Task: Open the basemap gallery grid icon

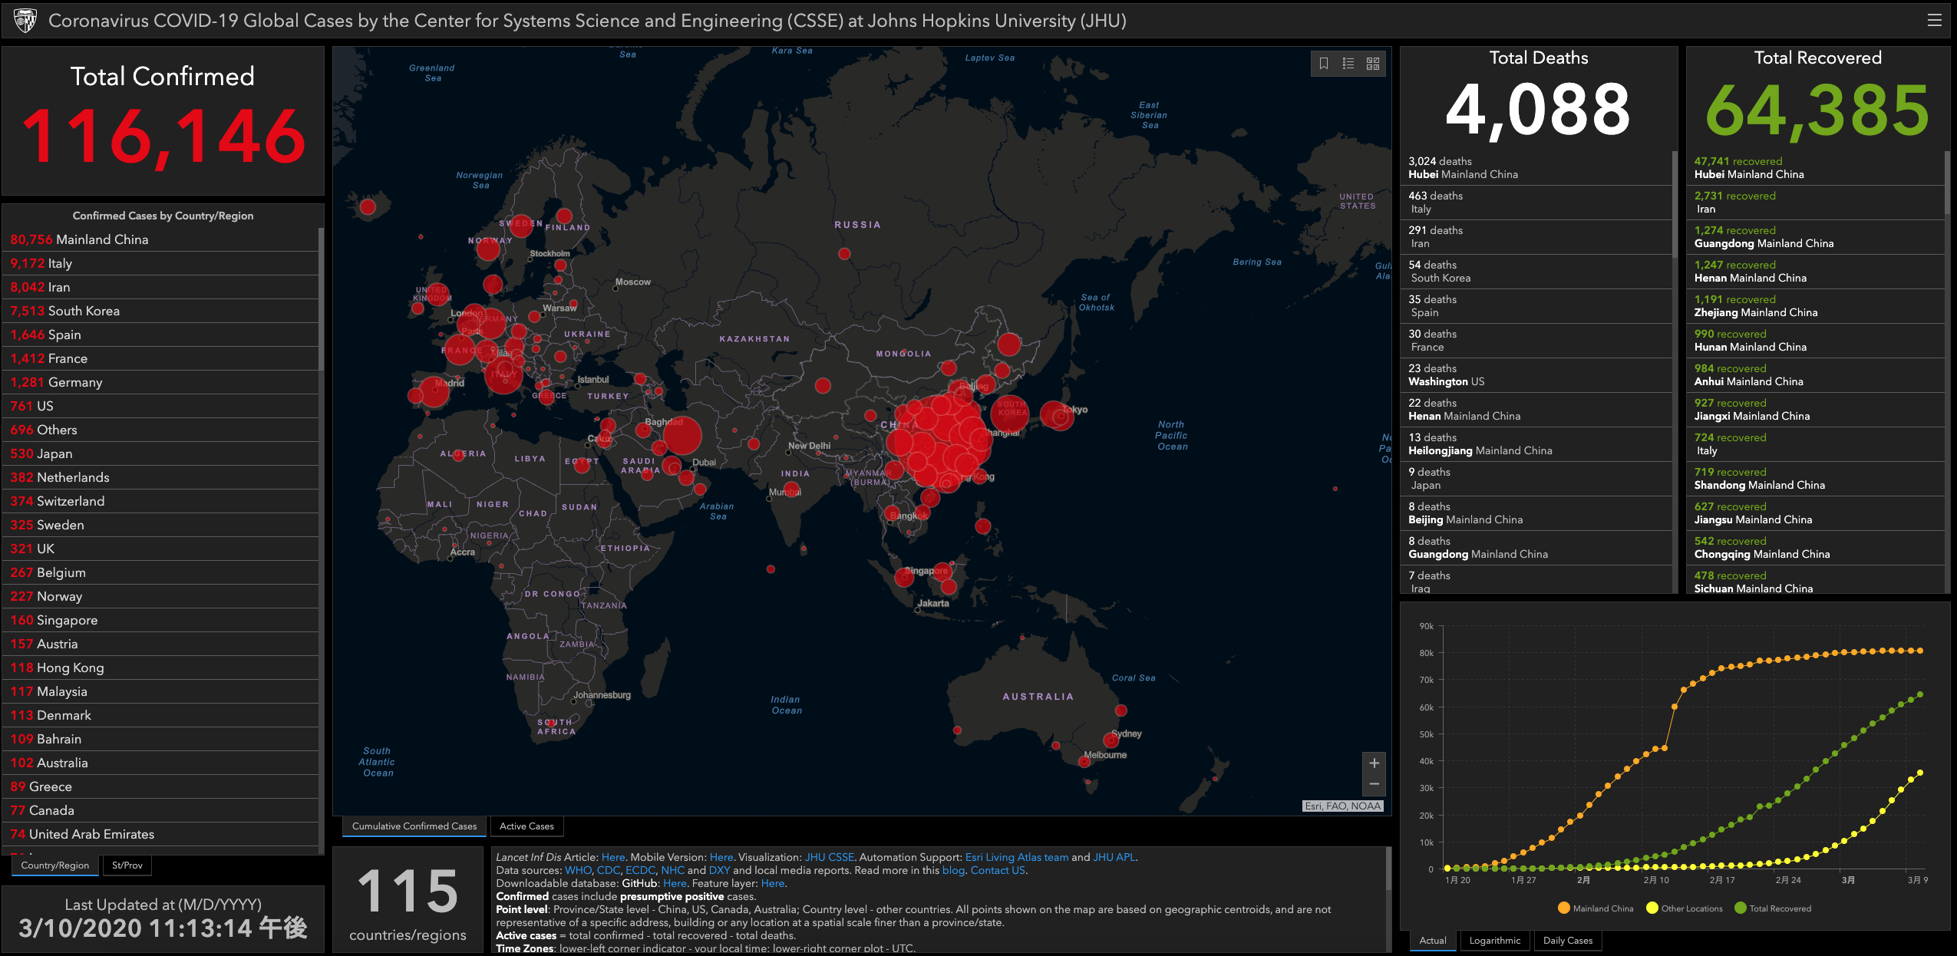Action: click(x=1373, y=64)
